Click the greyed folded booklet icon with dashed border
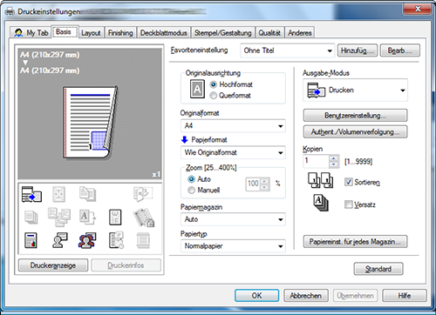Screen dimensions: 436x315 point(143,194)
